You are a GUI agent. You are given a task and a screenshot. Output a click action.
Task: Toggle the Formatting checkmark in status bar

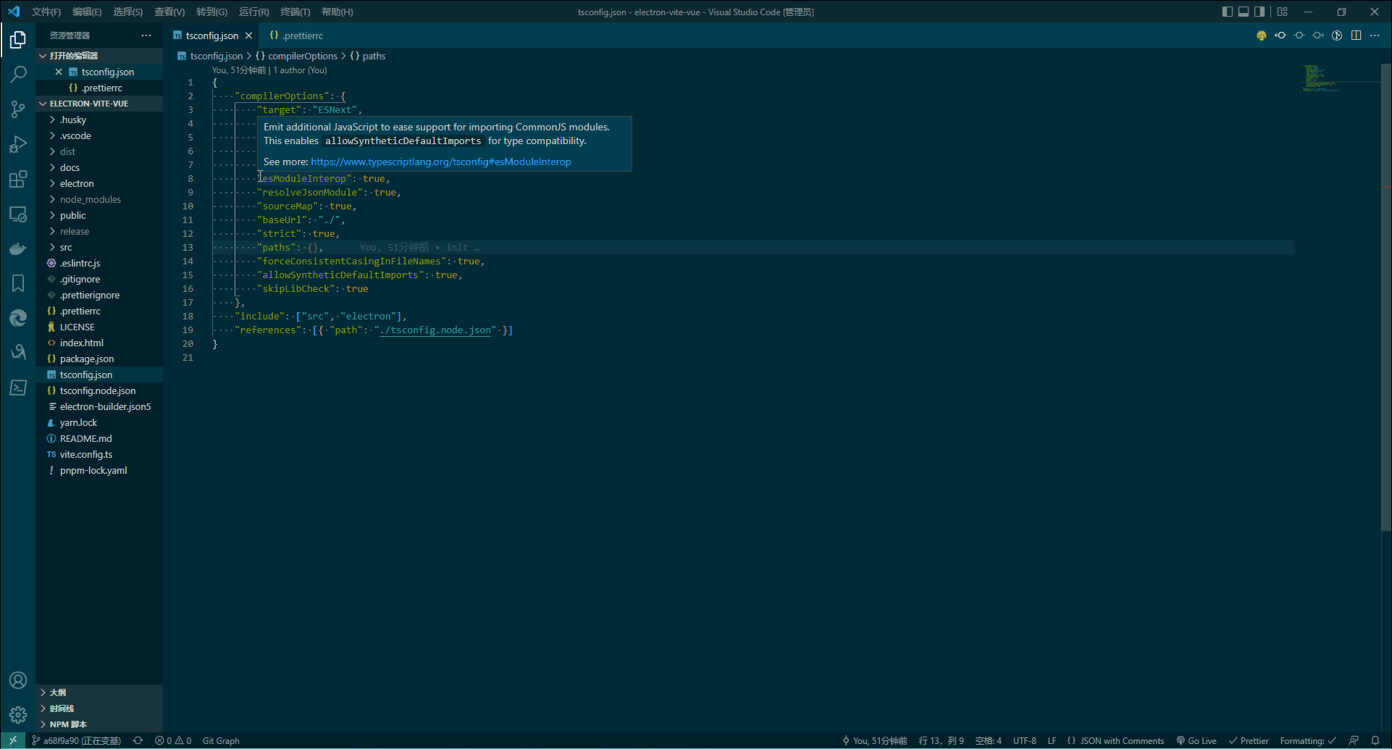(1307, 740)
